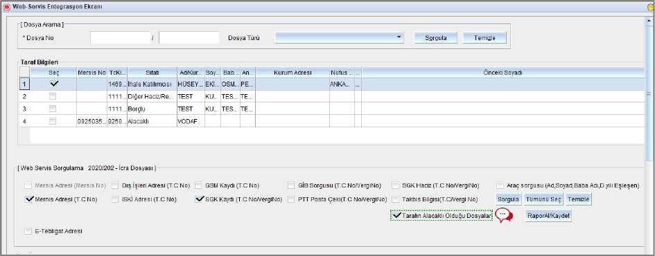Enable the Araç sorgusu checkbox
The image size is (655, 256).
500,185
